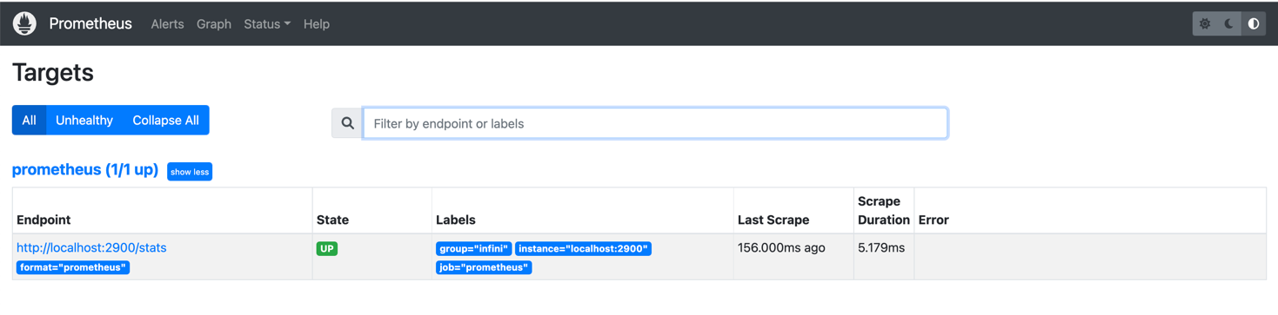Click the Targets page heading
1278x315 pixels.
click(x=53, y=73)
